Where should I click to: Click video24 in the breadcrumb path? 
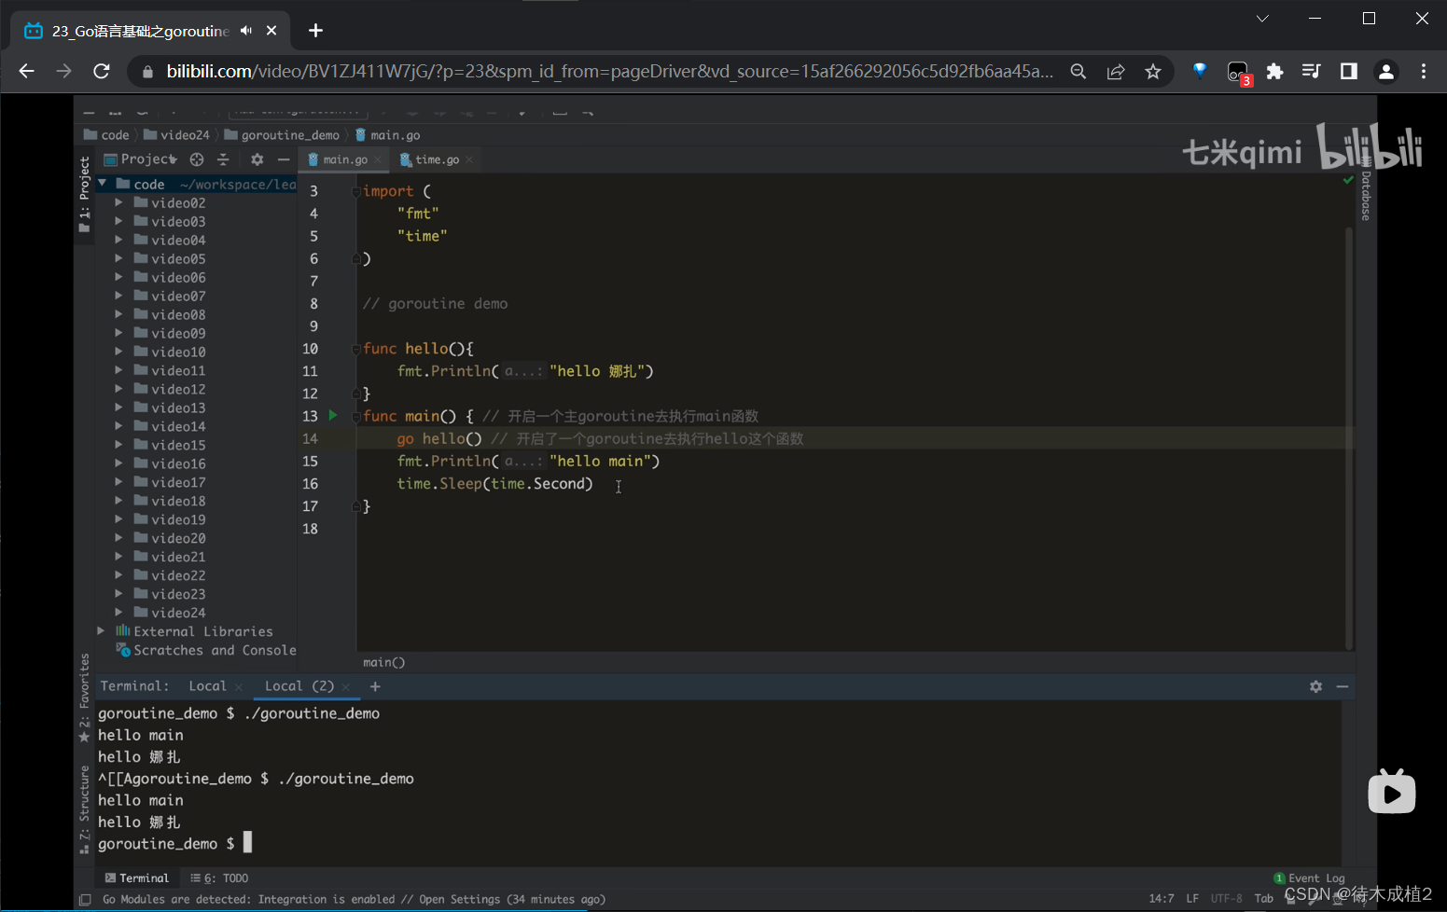click(177, 135)
